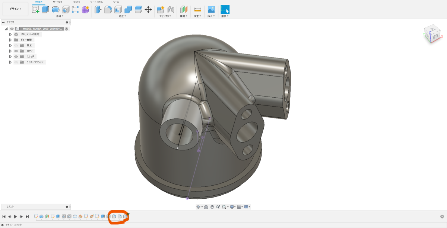This screenshot has height=228, width=447.
Task: Open timeline settings gear
Action: coord(442,216)
